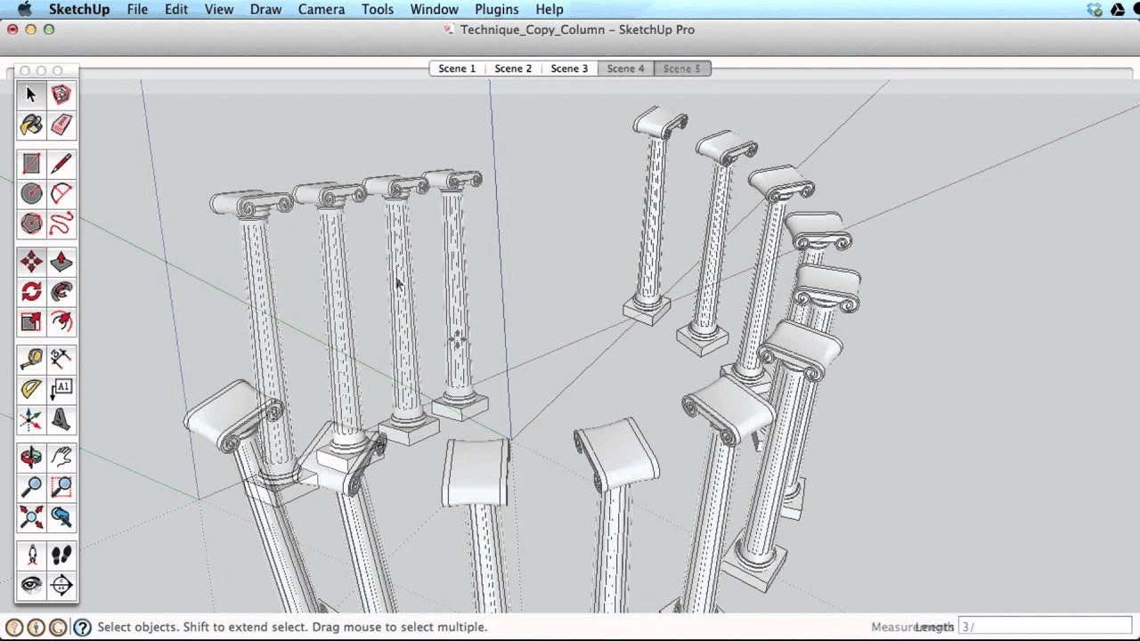This screenshot has width=1140, height=641.
Task: Open the Edit menu
Action: (176, 10)
